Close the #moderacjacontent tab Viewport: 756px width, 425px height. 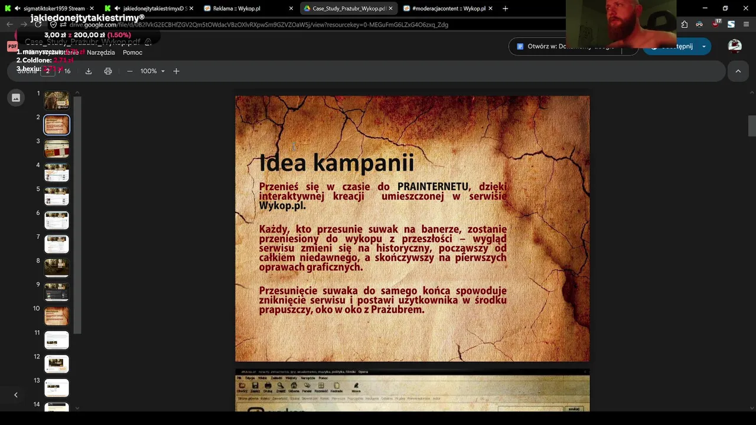(x=490, y=9)
